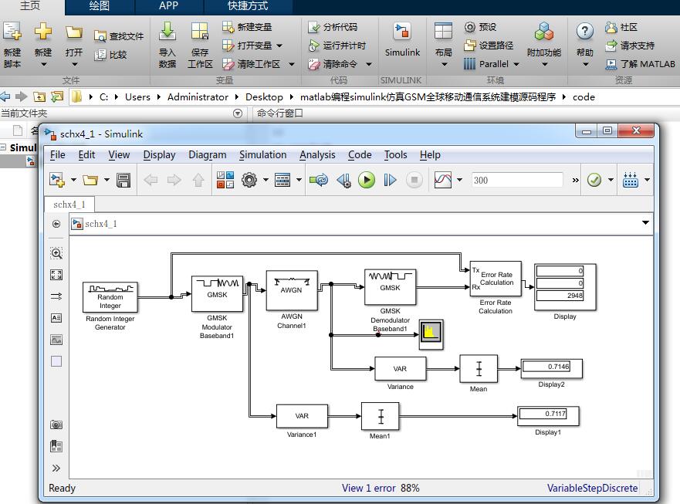Image resolution: width=680 pixels, height=504 pixels.
Task: Expand the Model Advisor dropdown arrow
Action: (x=611, y=180)
